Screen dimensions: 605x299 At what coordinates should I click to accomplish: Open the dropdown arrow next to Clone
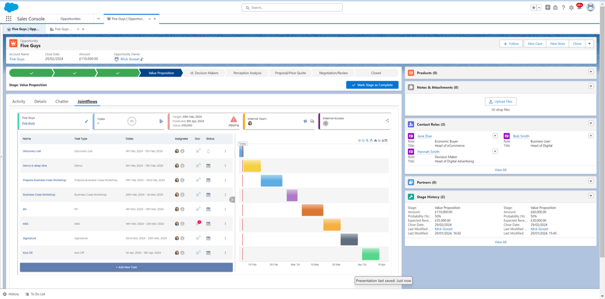coord(589,43)
